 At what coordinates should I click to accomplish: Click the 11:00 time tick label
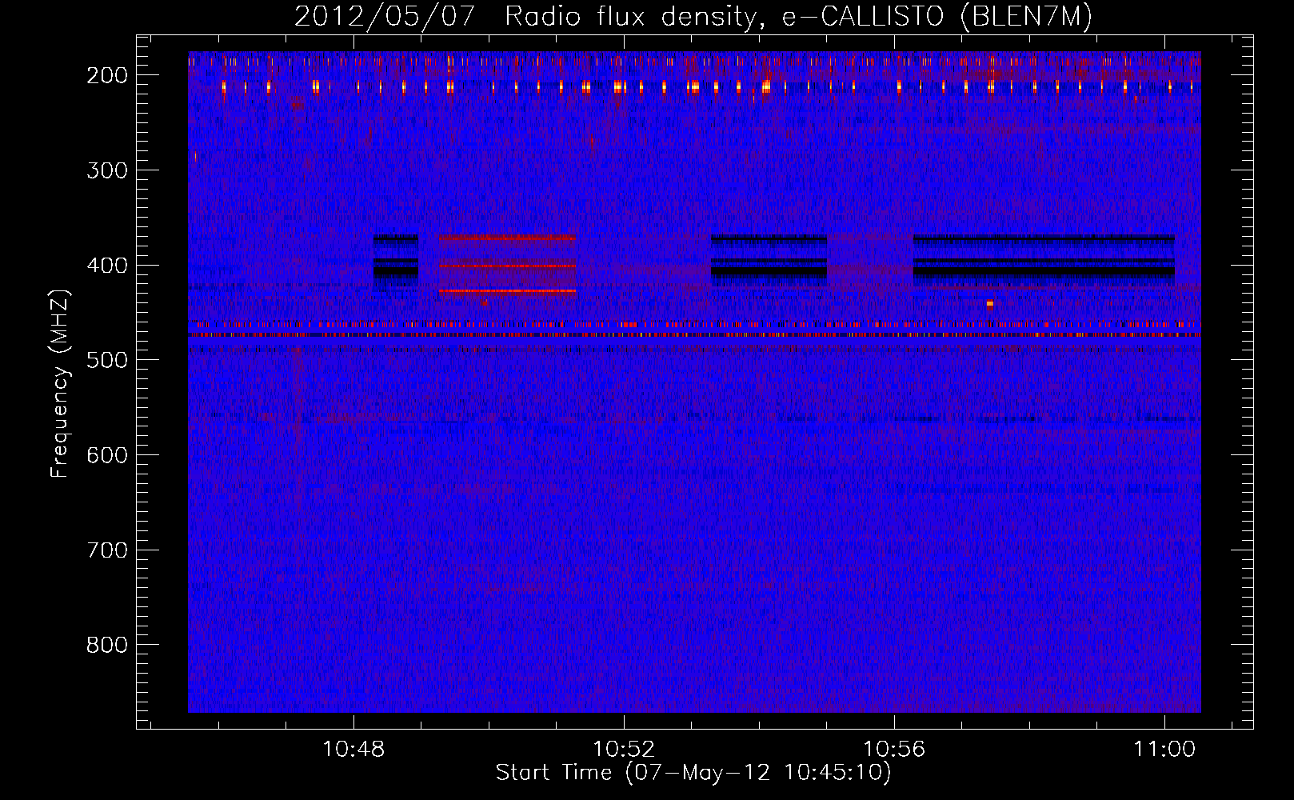point(1164,749)
